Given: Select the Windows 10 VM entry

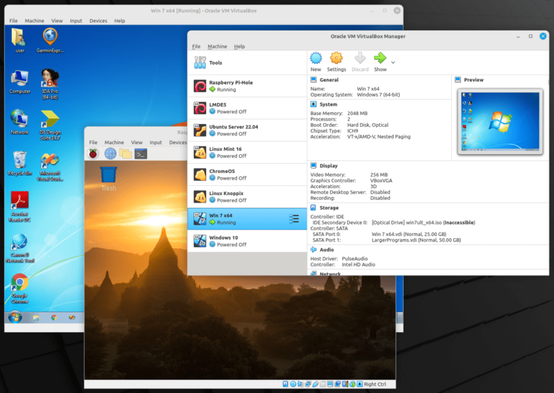Looking at the screenshot, I should click(x=247, y=241).
